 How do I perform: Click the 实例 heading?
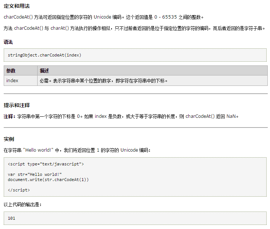coord(9,139)
